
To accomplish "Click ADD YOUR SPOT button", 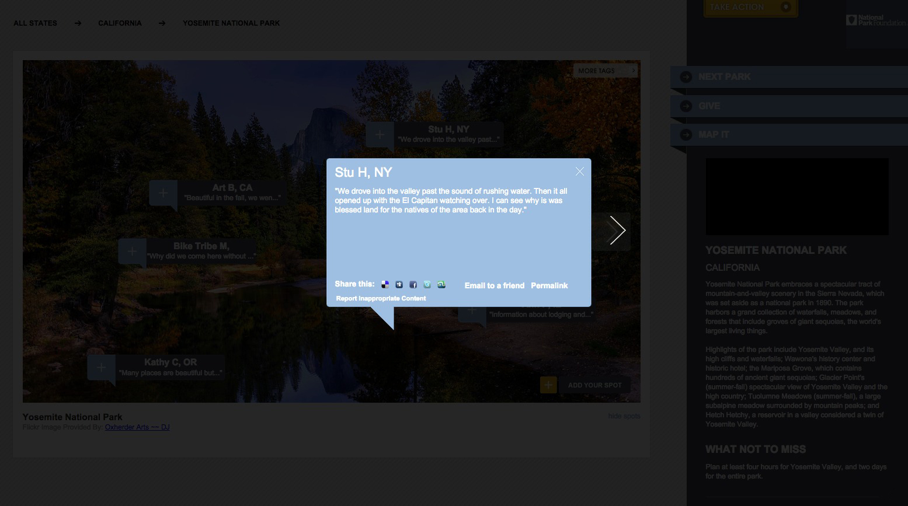I will (594, 385).
